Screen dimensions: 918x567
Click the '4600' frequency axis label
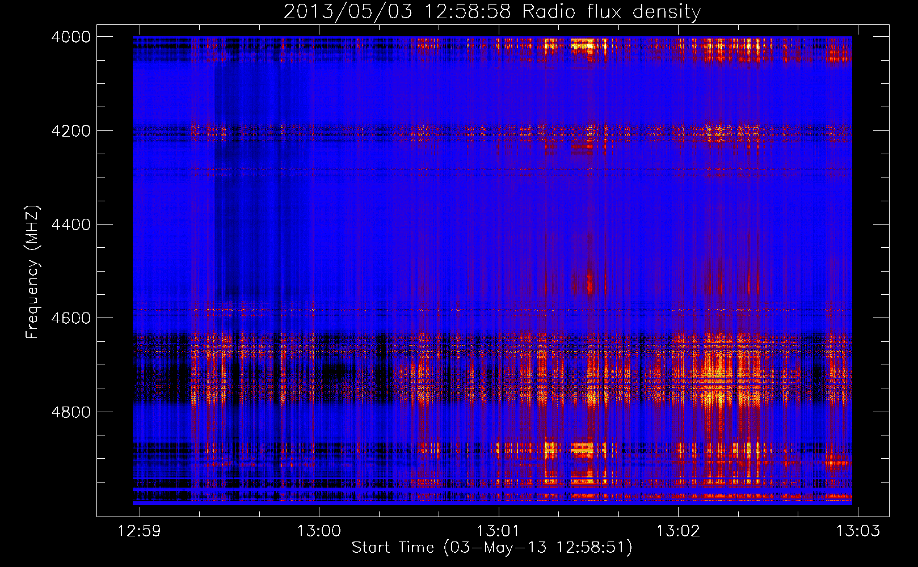point(71,318)
